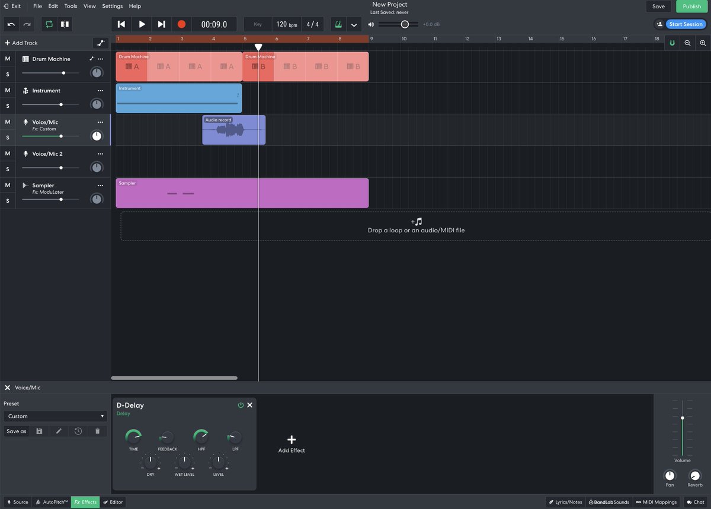
Task: Click the horizontal scrollbar below the timeline
Action: point(174,377)
